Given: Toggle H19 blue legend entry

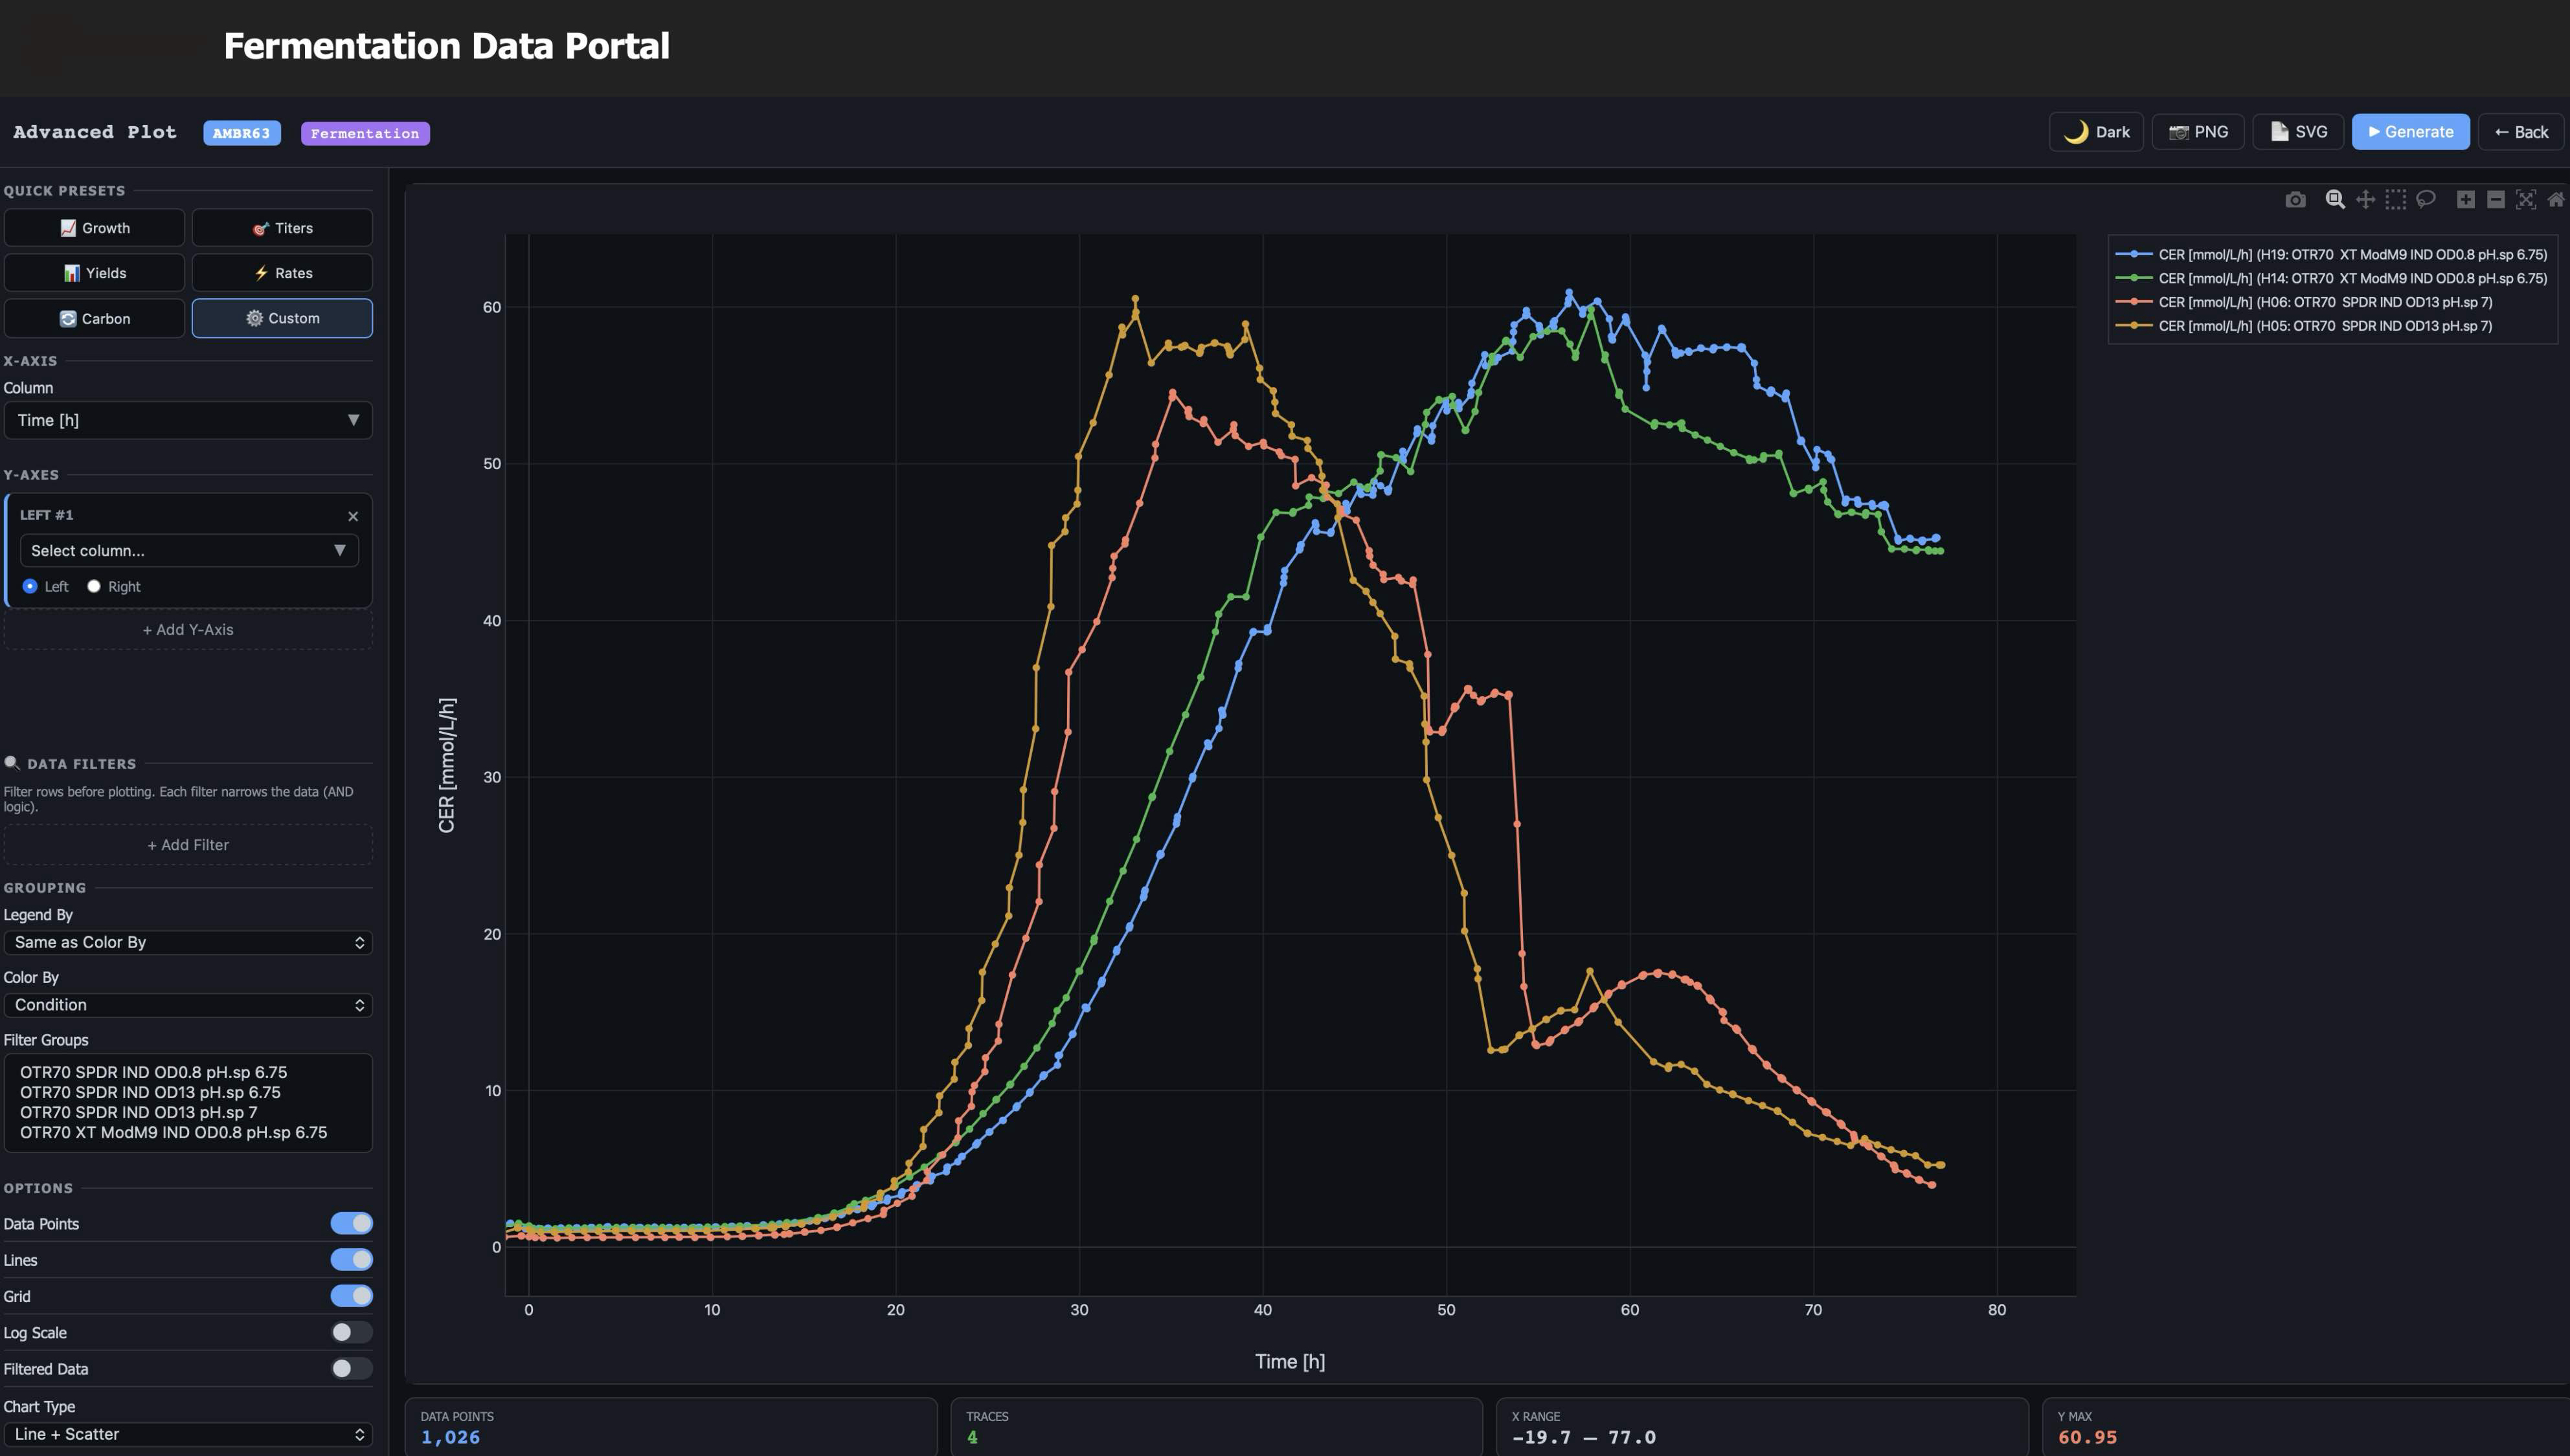Looking at the screenshot, I should pyautogui.click(x=2332, y=254).
